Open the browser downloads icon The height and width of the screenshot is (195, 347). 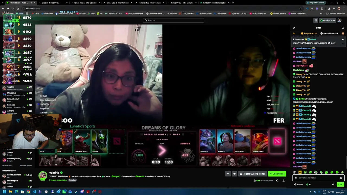click(x=329, y=8)
